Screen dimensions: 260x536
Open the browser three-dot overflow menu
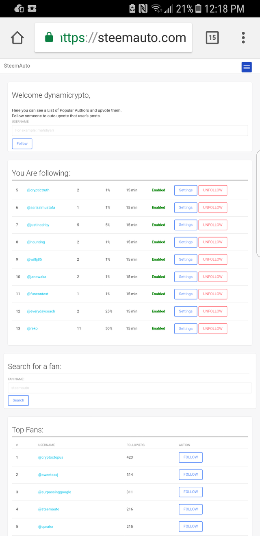tap(243, 38)
